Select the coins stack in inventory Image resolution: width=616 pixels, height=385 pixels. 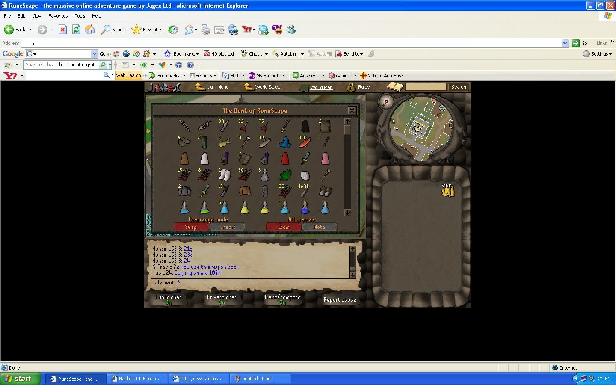tap(447, 191)
